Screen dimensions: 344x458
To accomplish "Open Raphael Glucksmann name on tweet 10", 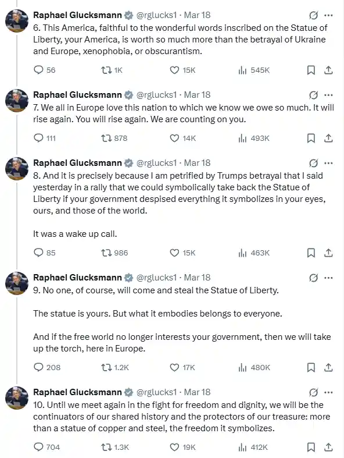I will tap(77, 392).
